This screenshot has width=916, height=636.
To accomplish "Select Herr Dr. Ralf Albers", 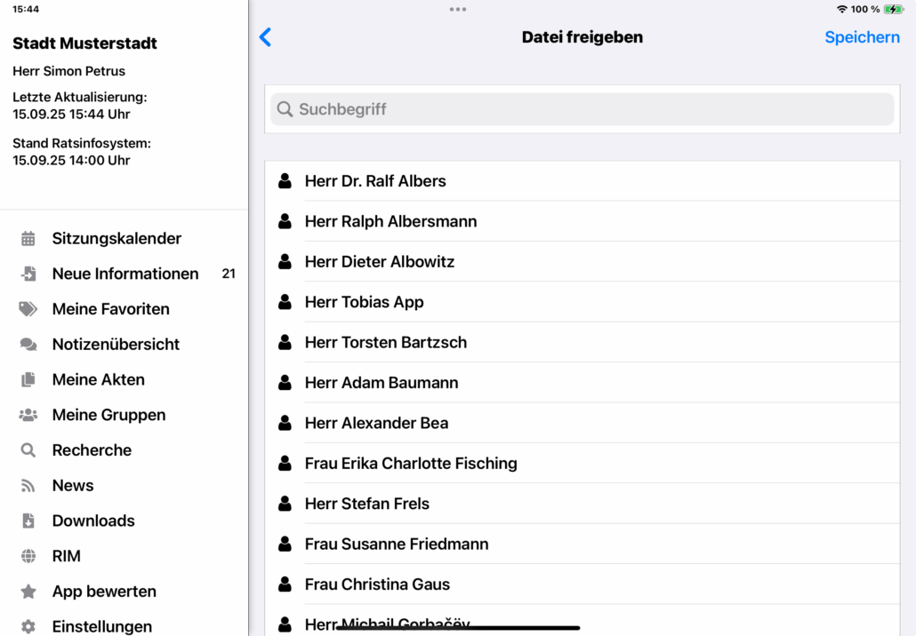I will click(x=375, y=181).
